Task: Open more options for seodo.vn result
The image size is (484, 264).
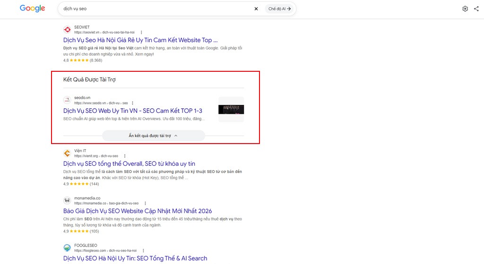Action: pos(132,103)
